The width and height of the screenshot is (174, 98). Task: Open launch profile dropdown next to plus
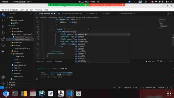click(155, 61)
